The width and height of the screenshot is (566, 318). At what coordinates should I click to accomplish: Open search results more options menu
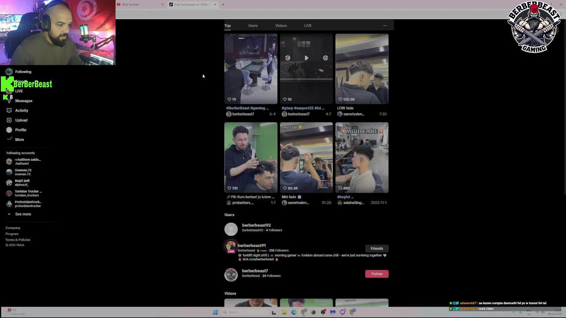pos(385,26)
